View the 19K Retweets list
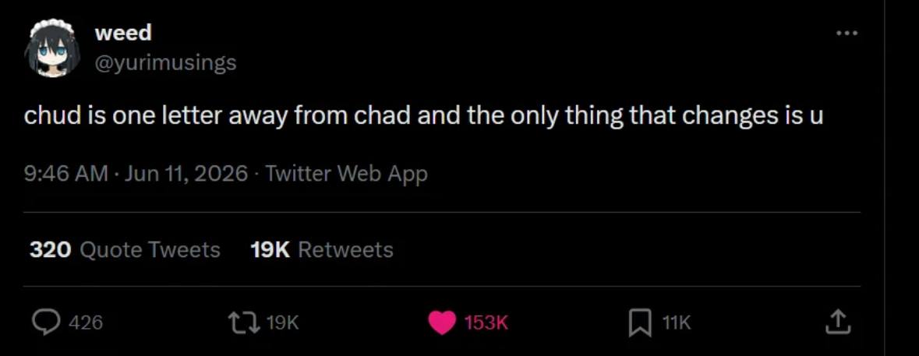Viewport: 919px width, 356px height. [x=322, y=250]
